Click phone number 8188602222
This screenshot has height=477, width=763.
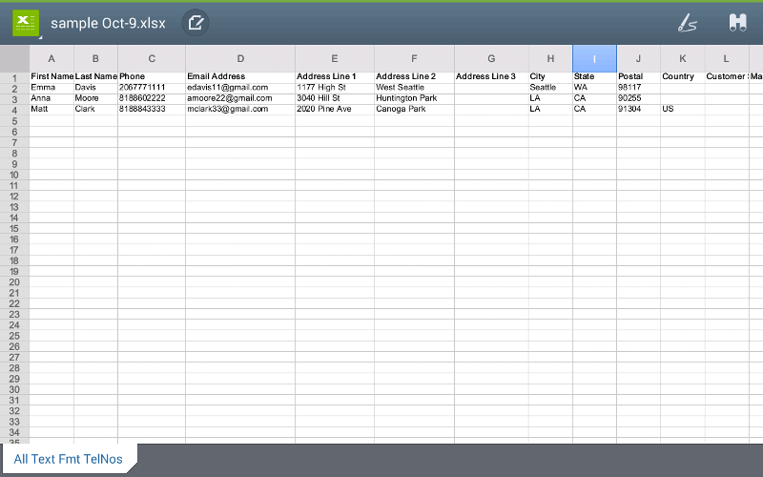[x=152, y=98]
